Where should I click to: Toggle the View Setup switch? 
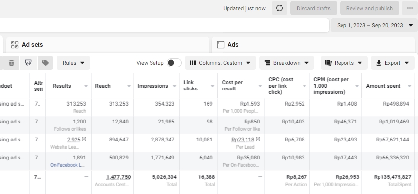tap(174, 63)
